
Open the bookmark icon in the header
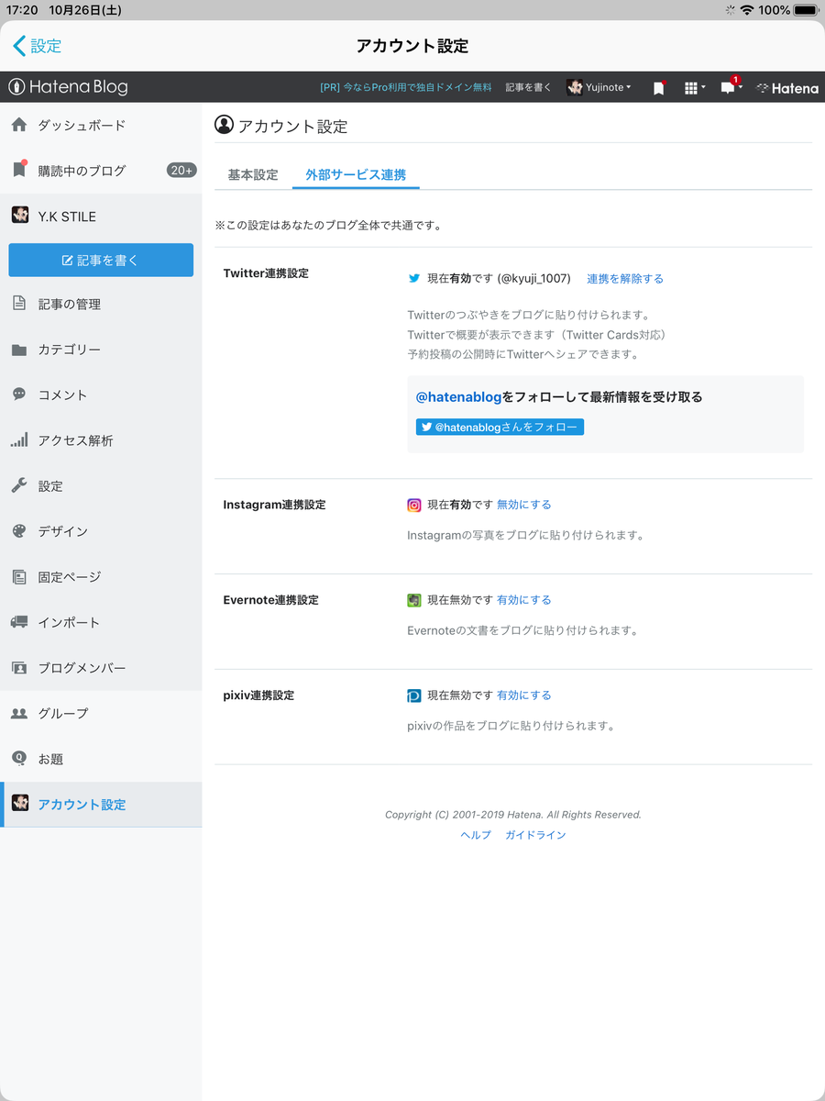click(658, 88)
